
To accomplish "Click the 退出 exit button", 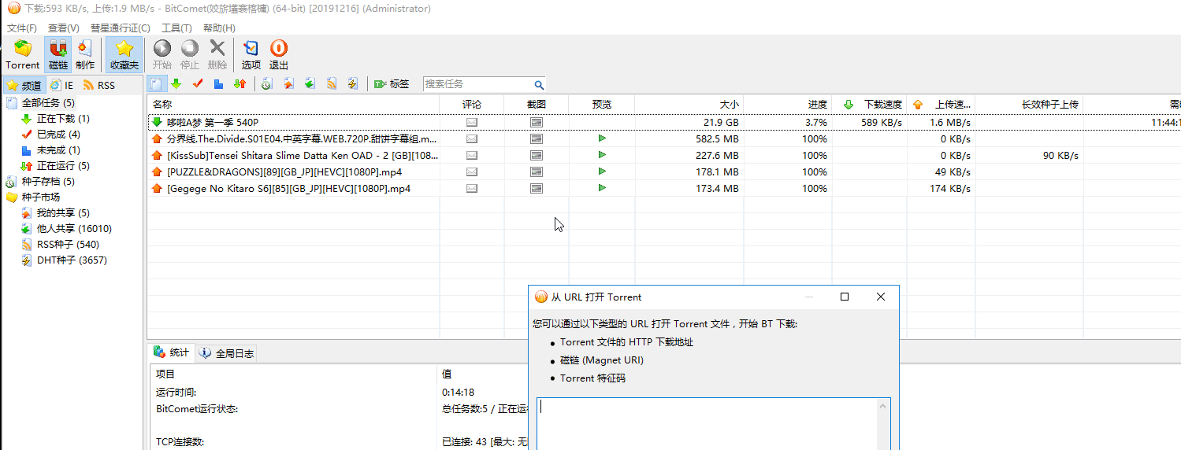I will coord(279,54).
